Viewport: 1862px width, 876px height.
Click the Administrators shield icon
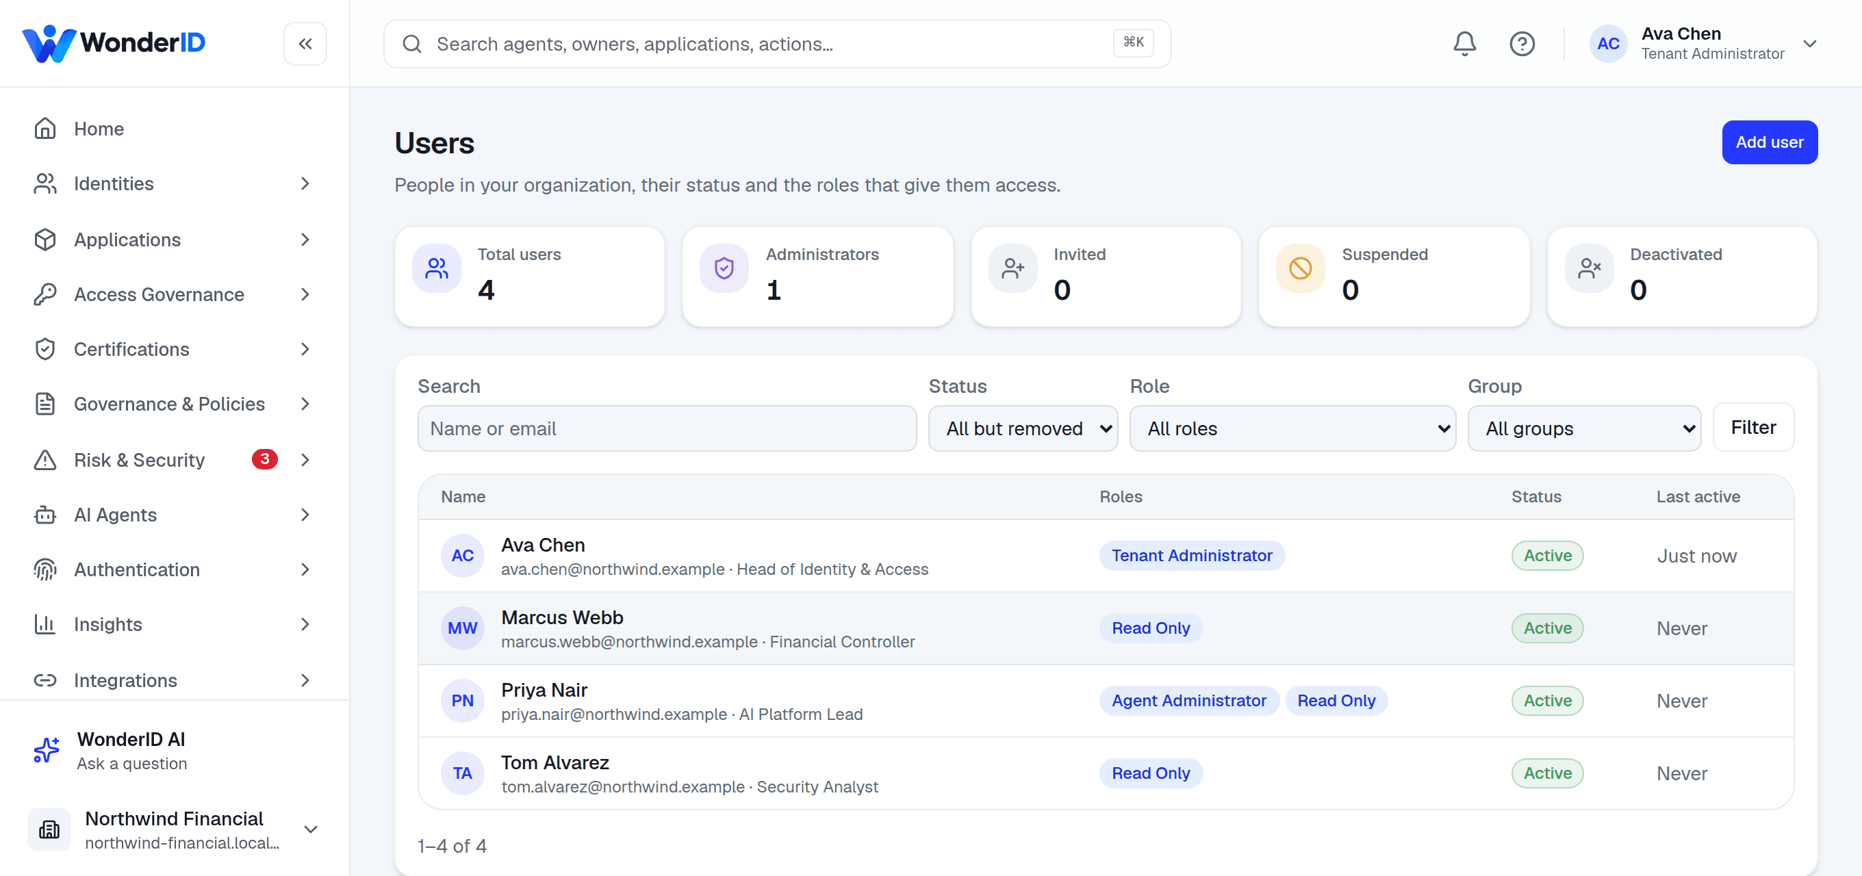pyautogui.click(x=724, y=268)
